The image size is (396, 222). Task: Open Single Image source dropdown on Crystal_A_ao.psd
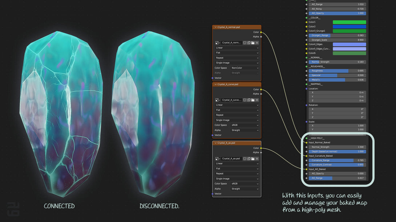coord(237,179)
